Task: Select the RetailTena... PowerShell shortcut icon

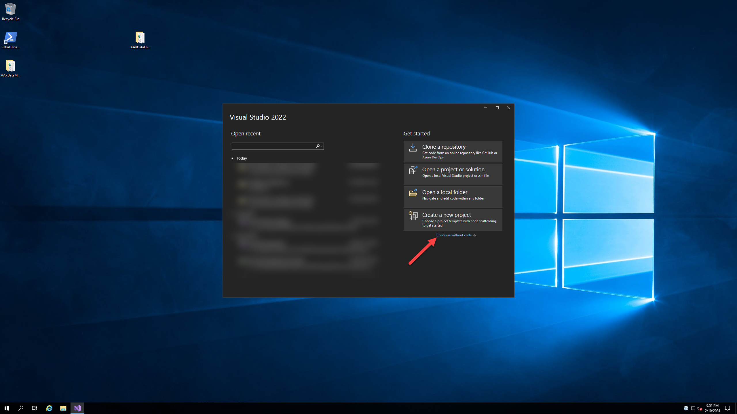Action: pos(10,38)
